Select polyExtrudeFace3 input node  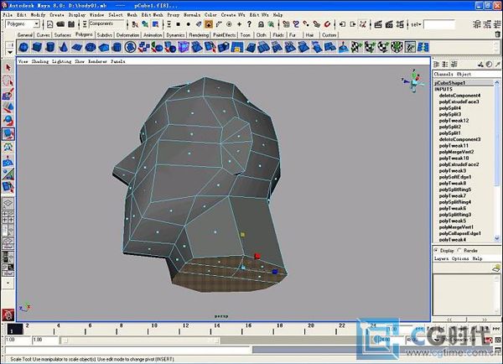(x=459, y=101)
